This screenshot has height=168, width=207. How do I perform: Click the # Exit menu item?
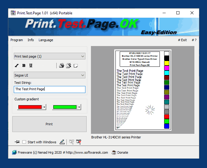(x=182, y=40)
